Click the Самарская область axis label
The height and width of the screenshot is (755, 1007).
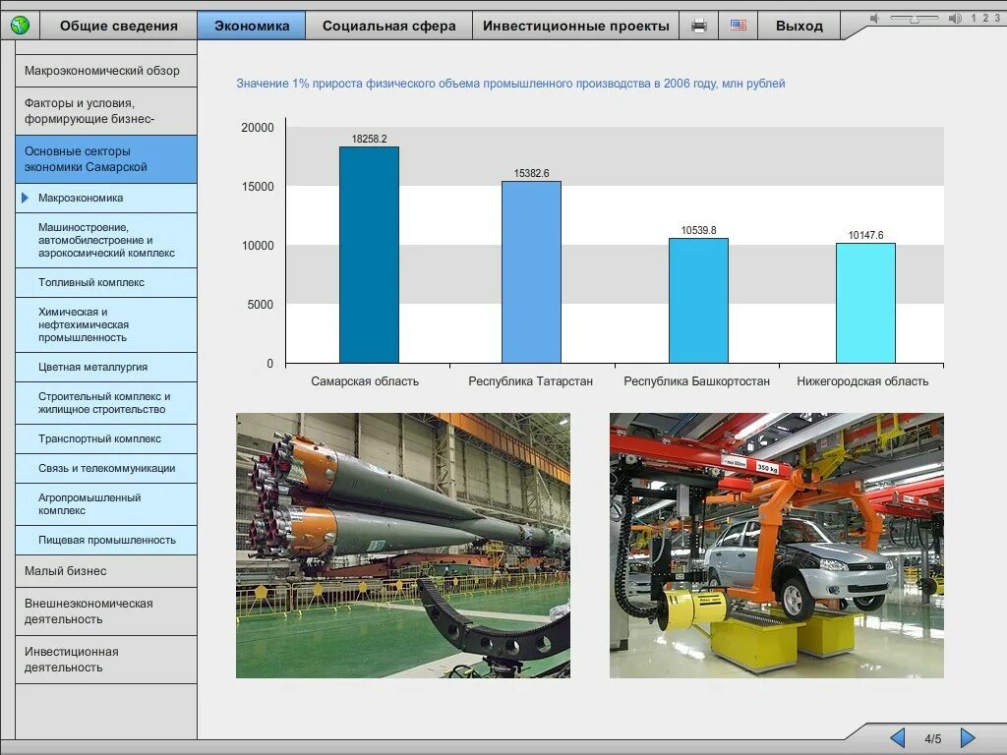365,381
